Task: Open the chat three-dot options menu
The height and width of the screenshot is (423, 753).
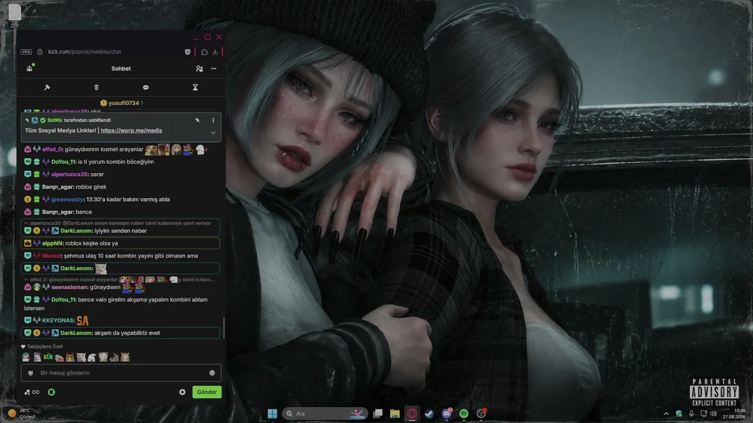Action: (x=214, y=69)
